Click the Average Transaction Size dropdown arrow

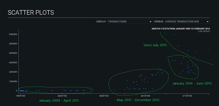pos(208,22)
